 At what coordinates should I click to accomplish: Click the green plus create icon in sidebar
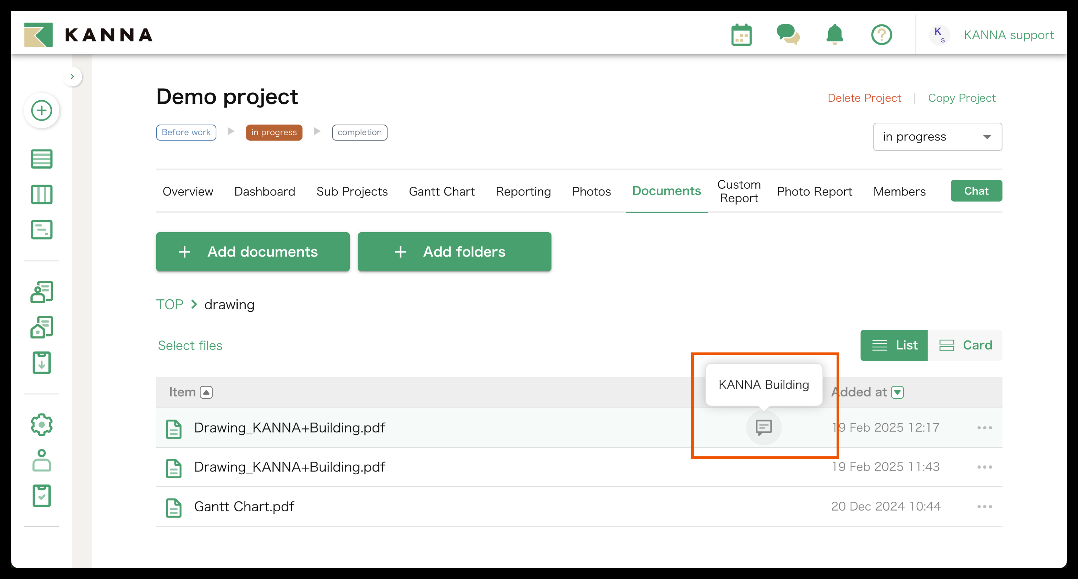(42, 111)
